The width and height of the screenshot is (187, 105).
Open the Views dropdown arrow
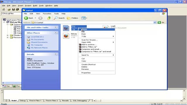click(87, 18)
